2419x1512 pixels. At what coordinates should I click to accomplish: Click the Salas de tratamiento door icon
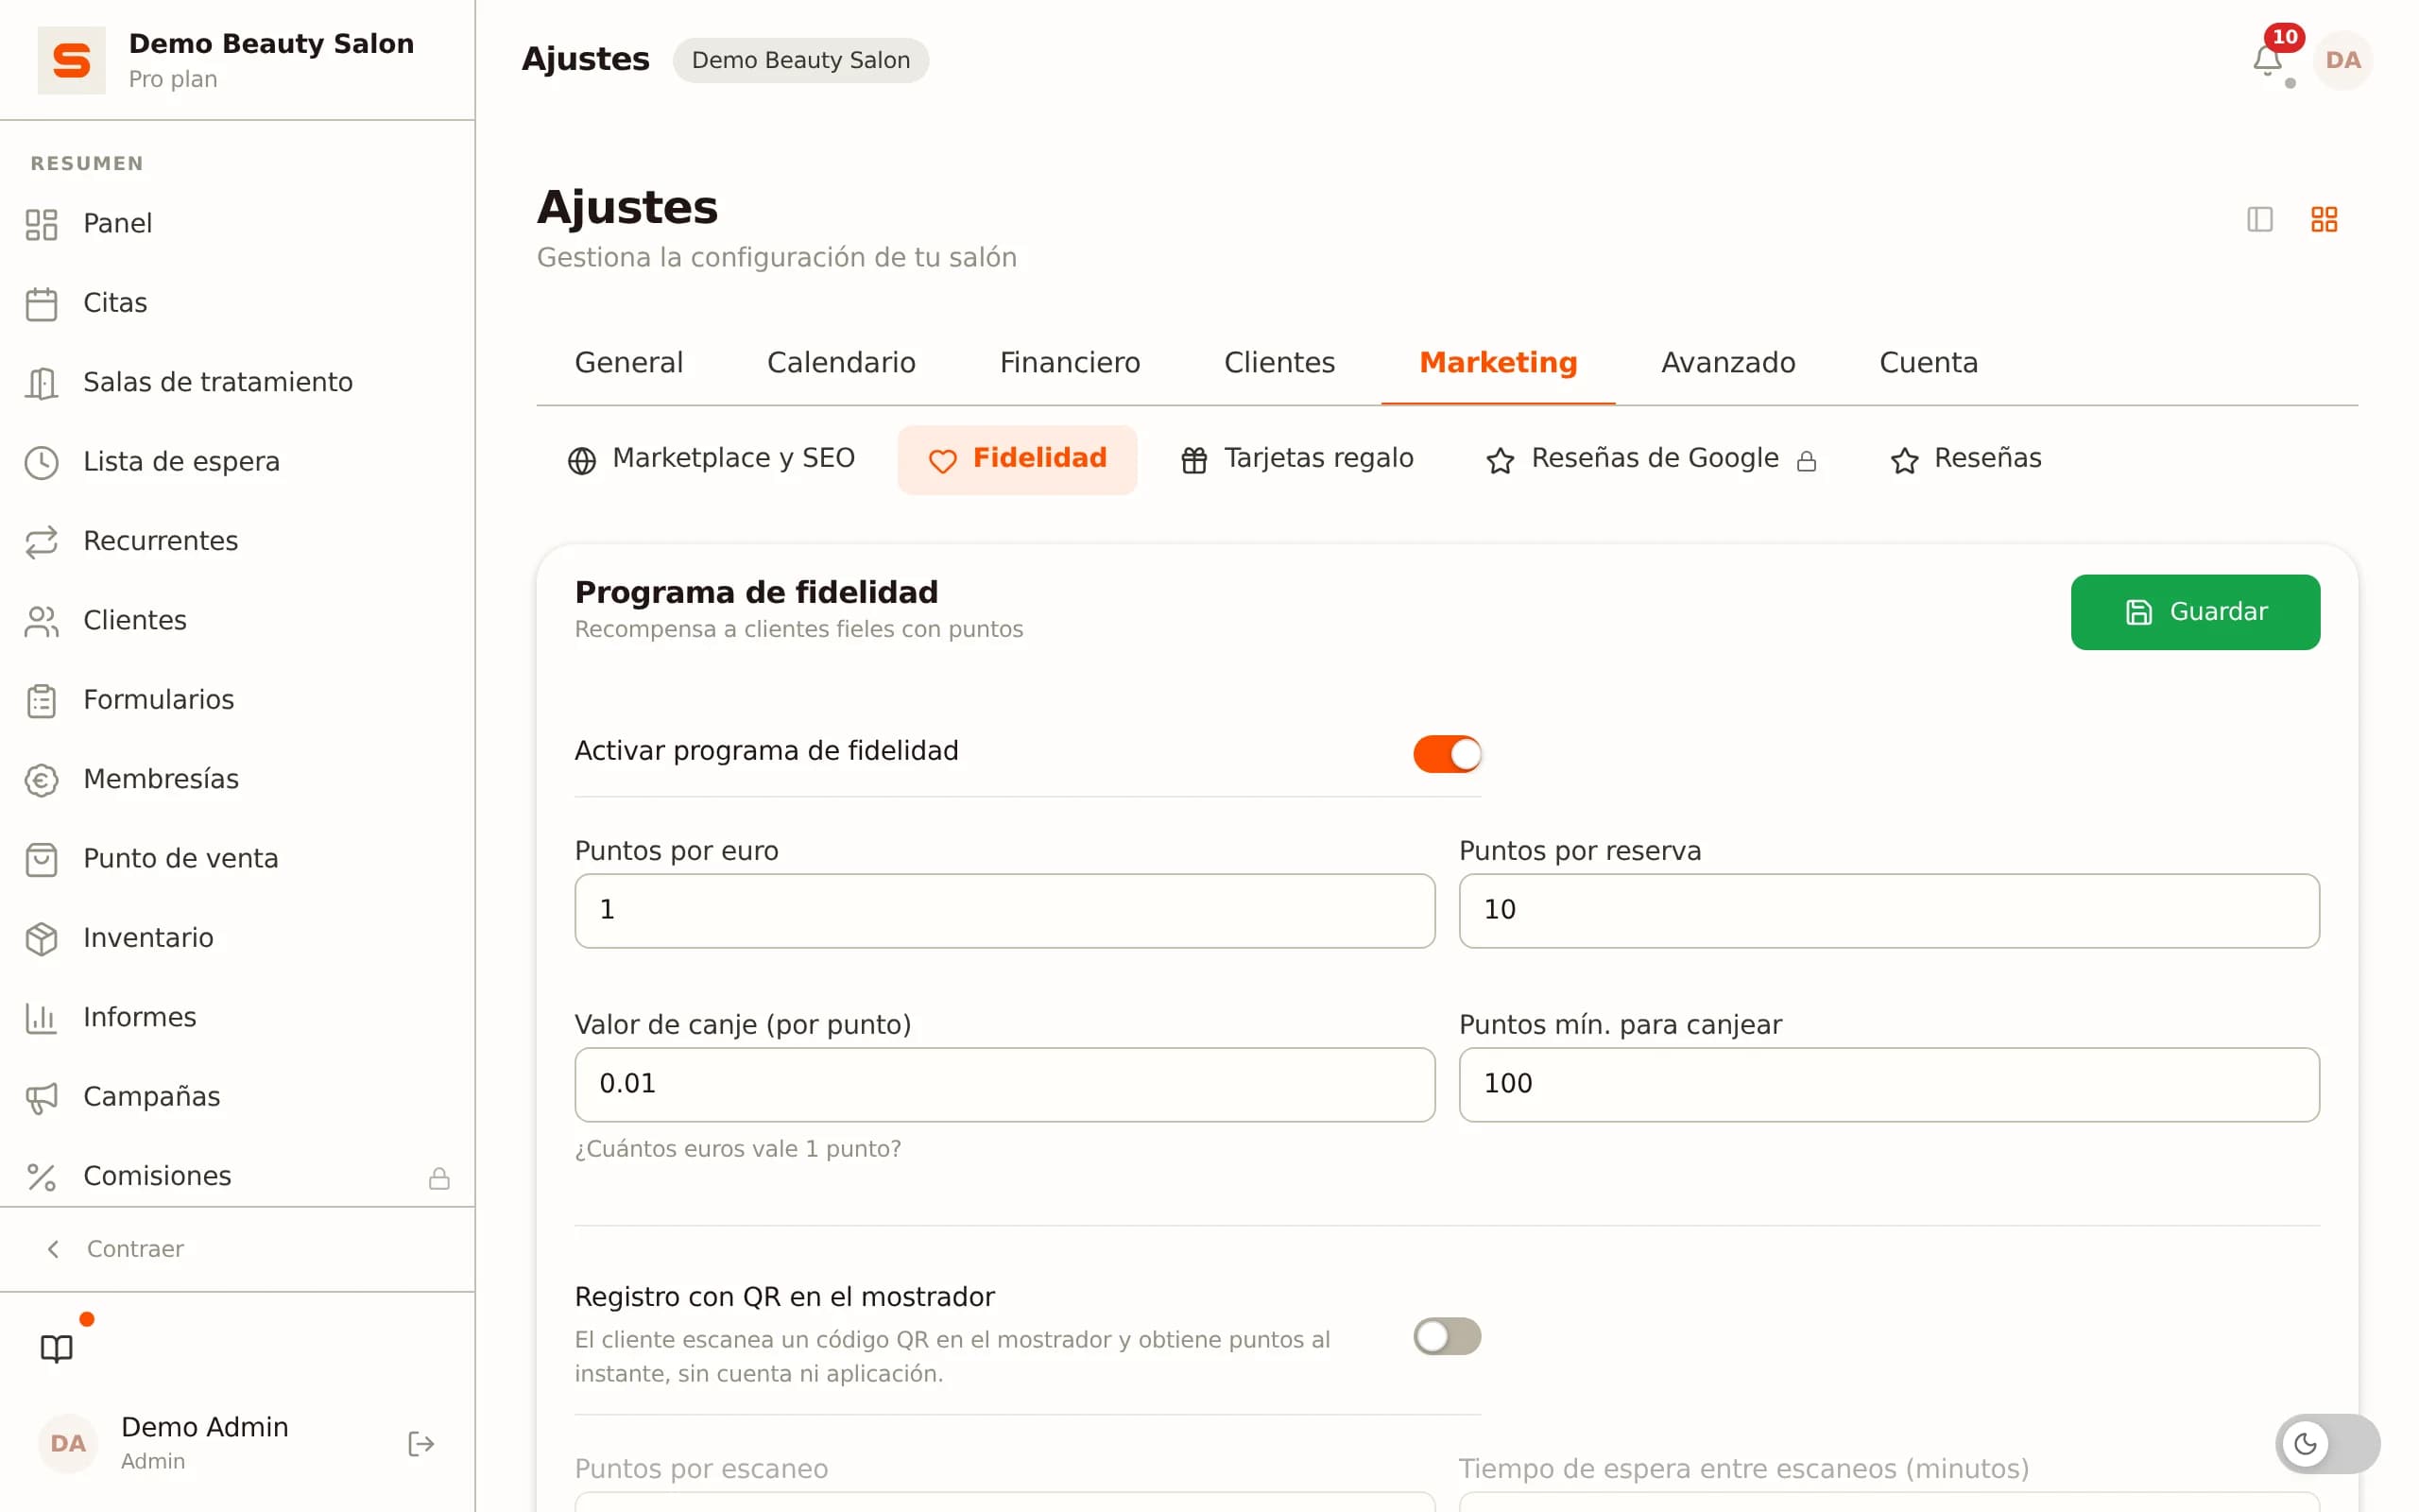(x=41, y=383)
